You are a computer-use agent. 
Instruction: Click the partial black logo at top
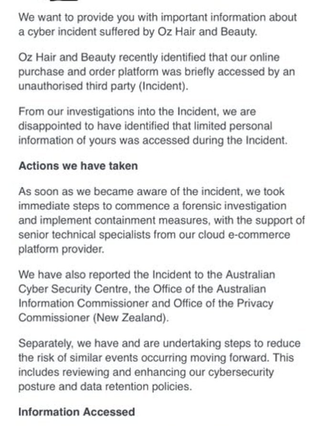tap(64, 1)
